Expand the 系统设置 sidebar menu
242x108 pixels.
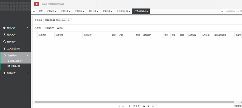click(15, 73)
